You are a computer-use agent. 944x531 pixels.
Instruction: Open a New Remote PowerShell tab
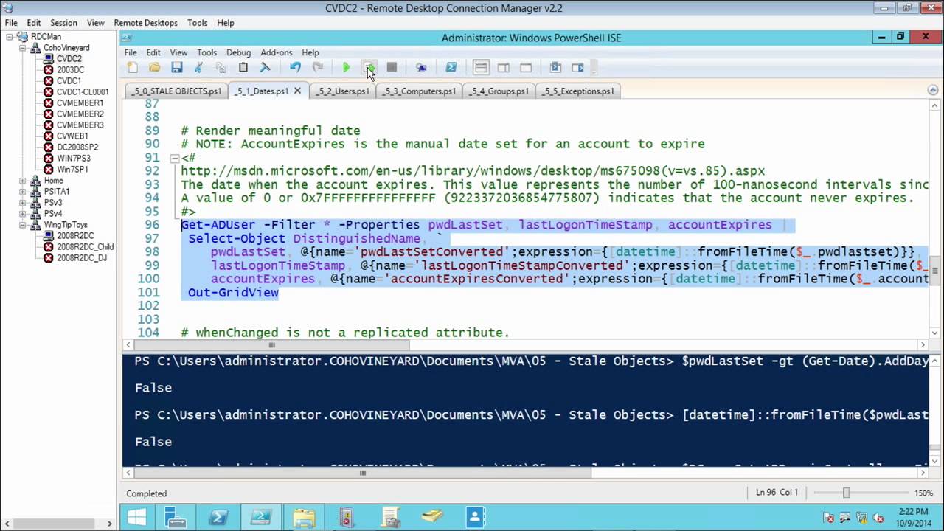point(421,68)
